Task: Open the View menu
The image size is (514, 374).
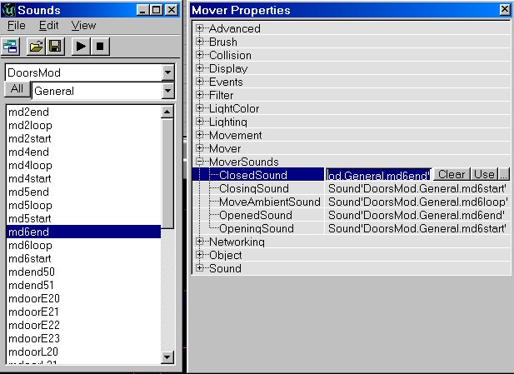Action: [x=83, y=26]
